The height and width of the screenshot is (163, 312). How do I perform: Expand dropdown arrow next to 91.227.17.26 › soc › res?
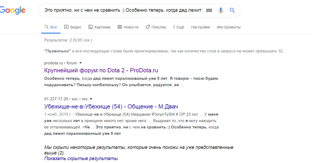tap(91, 99)
